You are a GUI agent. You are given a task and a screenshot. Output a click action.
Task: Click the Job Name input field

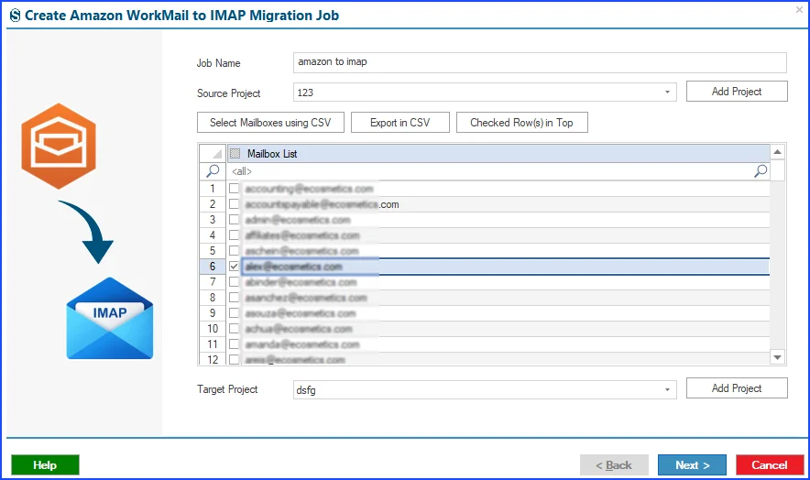[540, 62]
